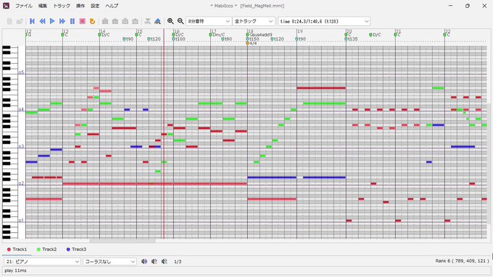
Task: Click the MabiIcco app icon in title bar
Action: [x=6, y=6]
